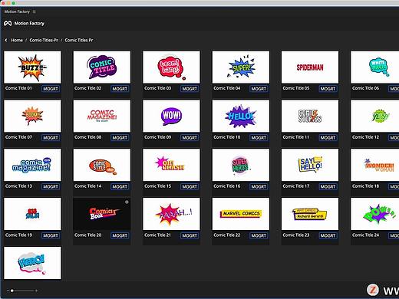
Task: Select the Comic Title 07 orange burst thumbnail
Action: point(32,116)
